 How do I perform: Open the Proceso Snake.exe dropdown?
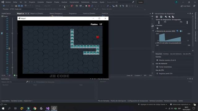coord(22,9)
